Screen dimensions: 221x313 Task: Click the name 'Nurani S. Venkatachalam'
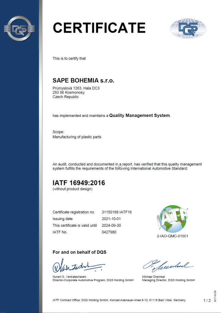tap(69, 277)
